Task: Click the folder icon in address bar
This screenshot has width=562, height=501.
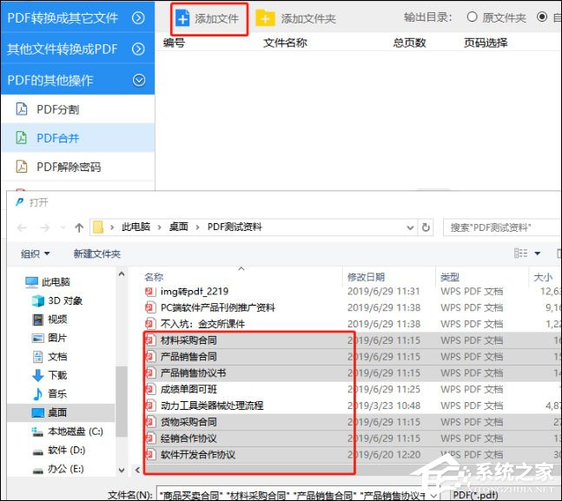Action: [98, 227]
